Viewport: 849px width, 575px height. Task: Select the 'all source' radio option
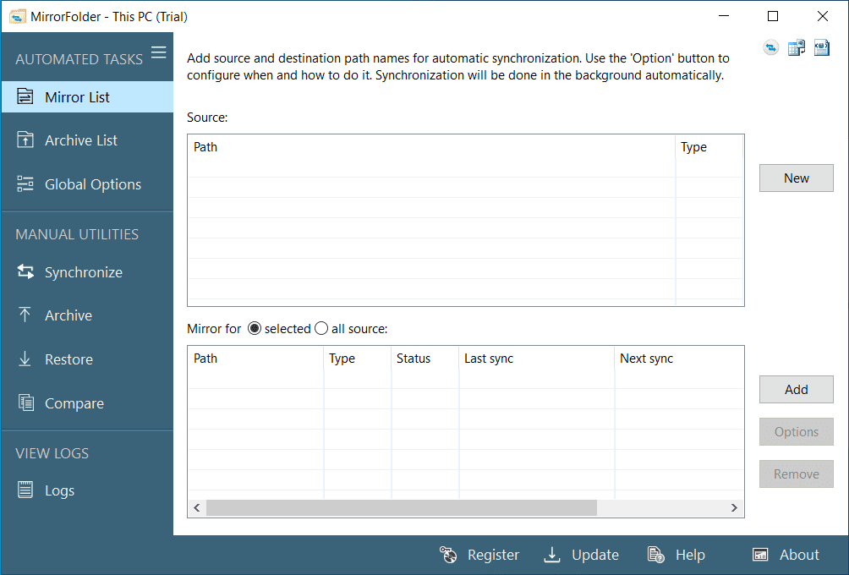coord(321,329)
